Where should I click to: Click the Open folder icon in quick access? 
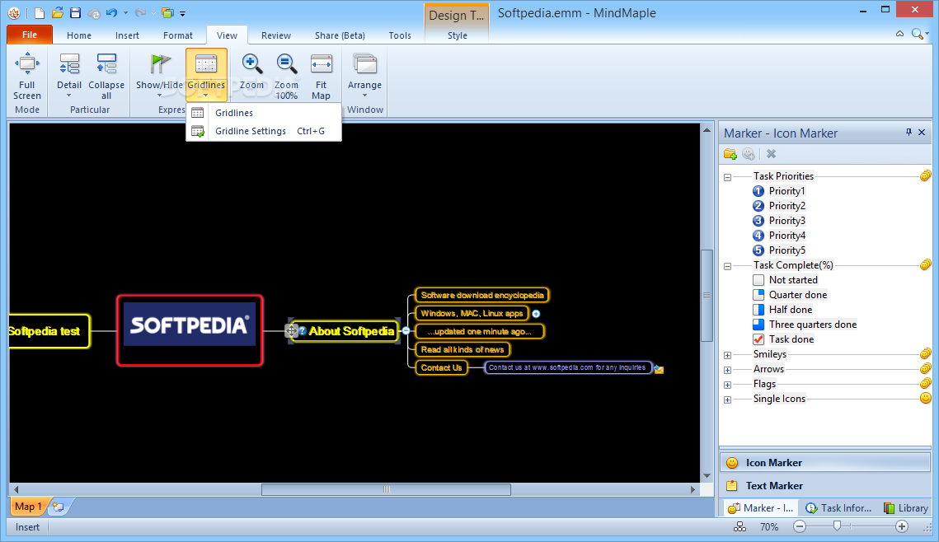pos(58,13)
